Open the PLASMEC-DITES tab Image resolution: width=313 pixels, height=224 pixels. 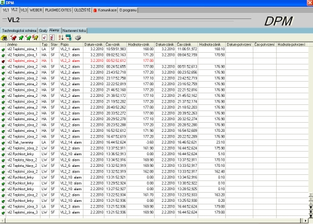click(58, 10)
